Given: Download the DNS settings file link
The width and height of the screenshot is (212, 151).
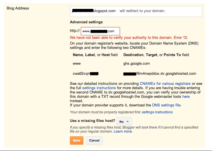Looking at the screenshot, I should click(166, 105).
